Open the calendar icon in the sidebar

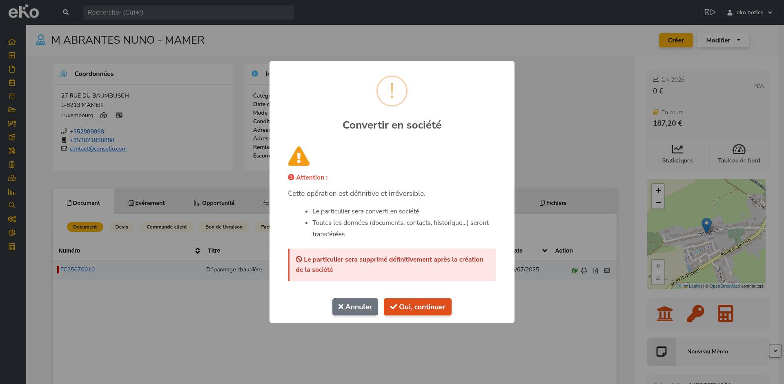coord(12,82)
